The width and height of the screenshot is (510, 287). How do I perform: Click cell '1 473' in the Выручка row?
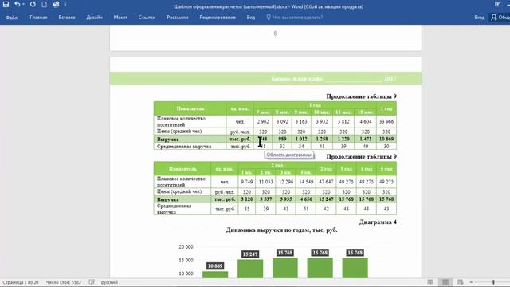366,139
